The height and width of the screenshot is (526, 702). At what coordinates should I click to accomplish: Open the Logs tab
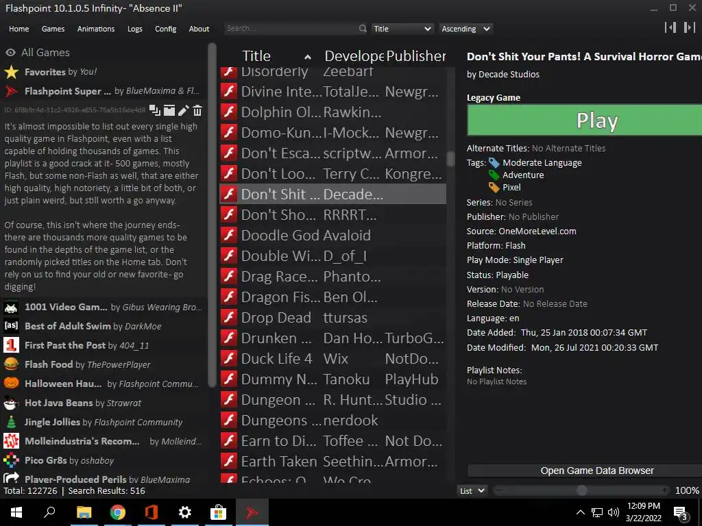pyautogui.click(x=135, y=29)
